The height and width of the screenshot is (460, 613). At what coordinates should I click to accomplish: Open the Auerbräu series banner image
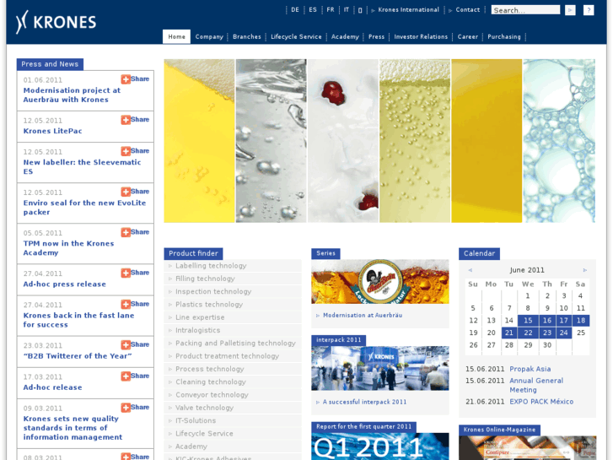[380, 281]
